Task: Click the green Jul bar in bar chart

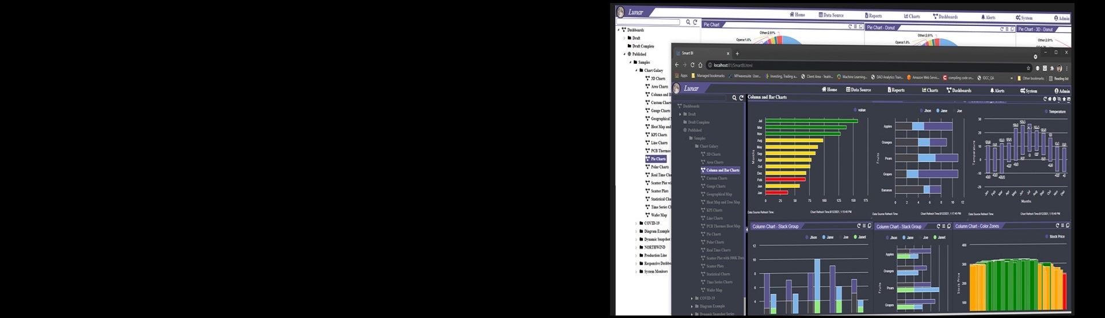Action: (x=811, y=121)
